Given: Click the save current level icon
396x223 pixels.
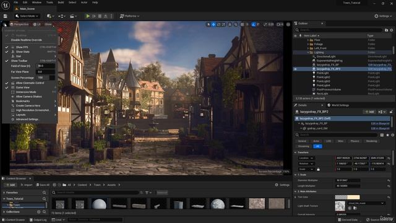Looking at the screenshot, I should point(5,16).
